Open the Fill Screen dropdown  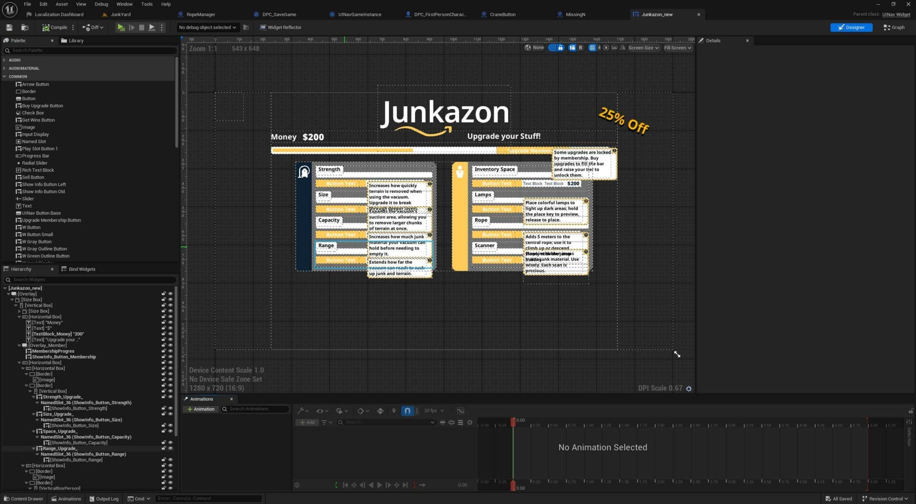pos(677,48)
